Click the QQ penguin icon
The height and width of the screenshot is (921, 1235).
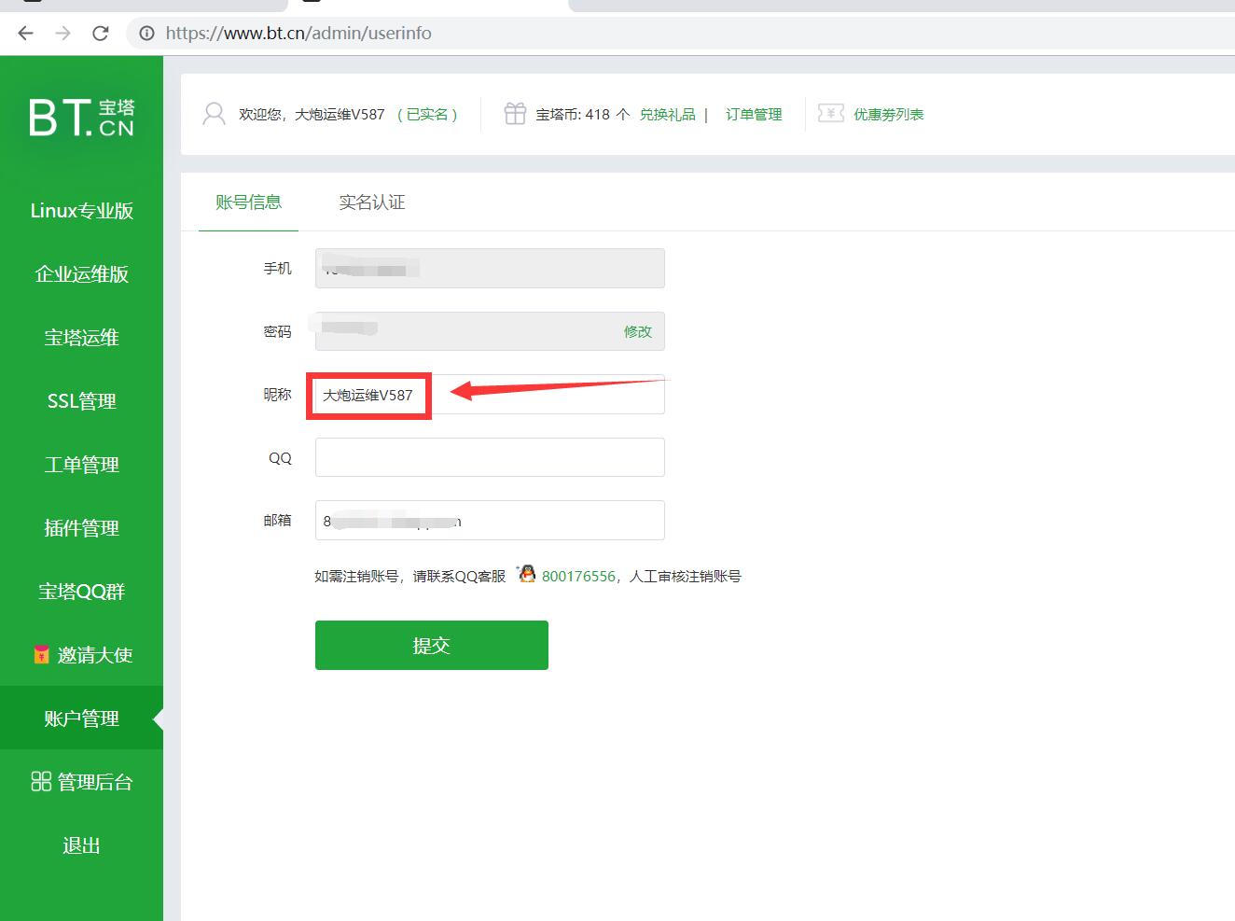point(527,575)
